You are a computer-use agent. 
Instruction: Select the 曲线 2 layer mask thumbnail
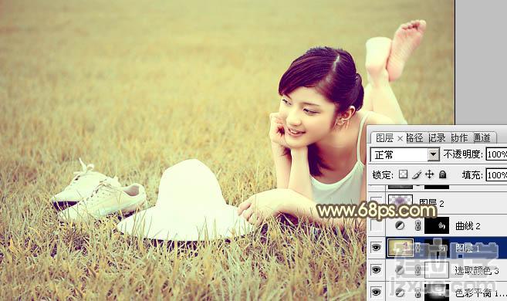(x=437, y=225)
